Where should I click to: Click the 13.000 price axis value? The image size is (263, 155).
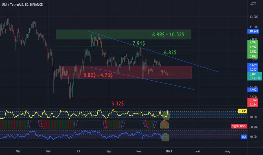point(254,17)
